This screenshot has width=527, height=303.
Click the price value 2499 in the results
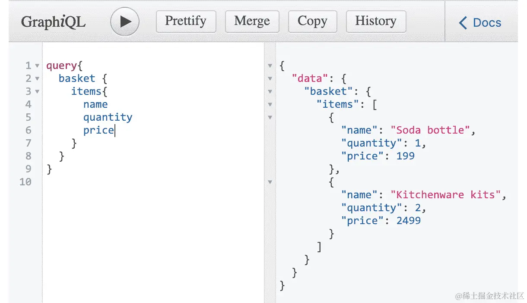[x=409, y=221]
